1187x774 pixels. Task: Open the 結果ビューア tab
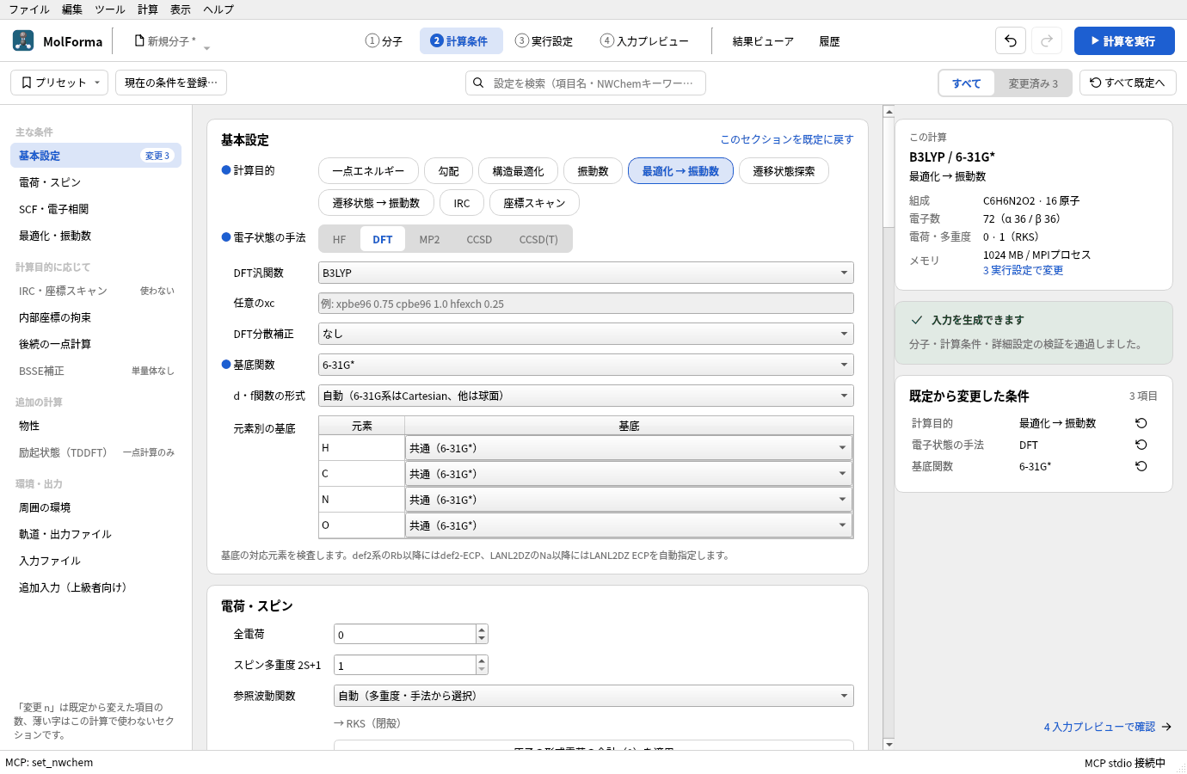pos(763,40)
